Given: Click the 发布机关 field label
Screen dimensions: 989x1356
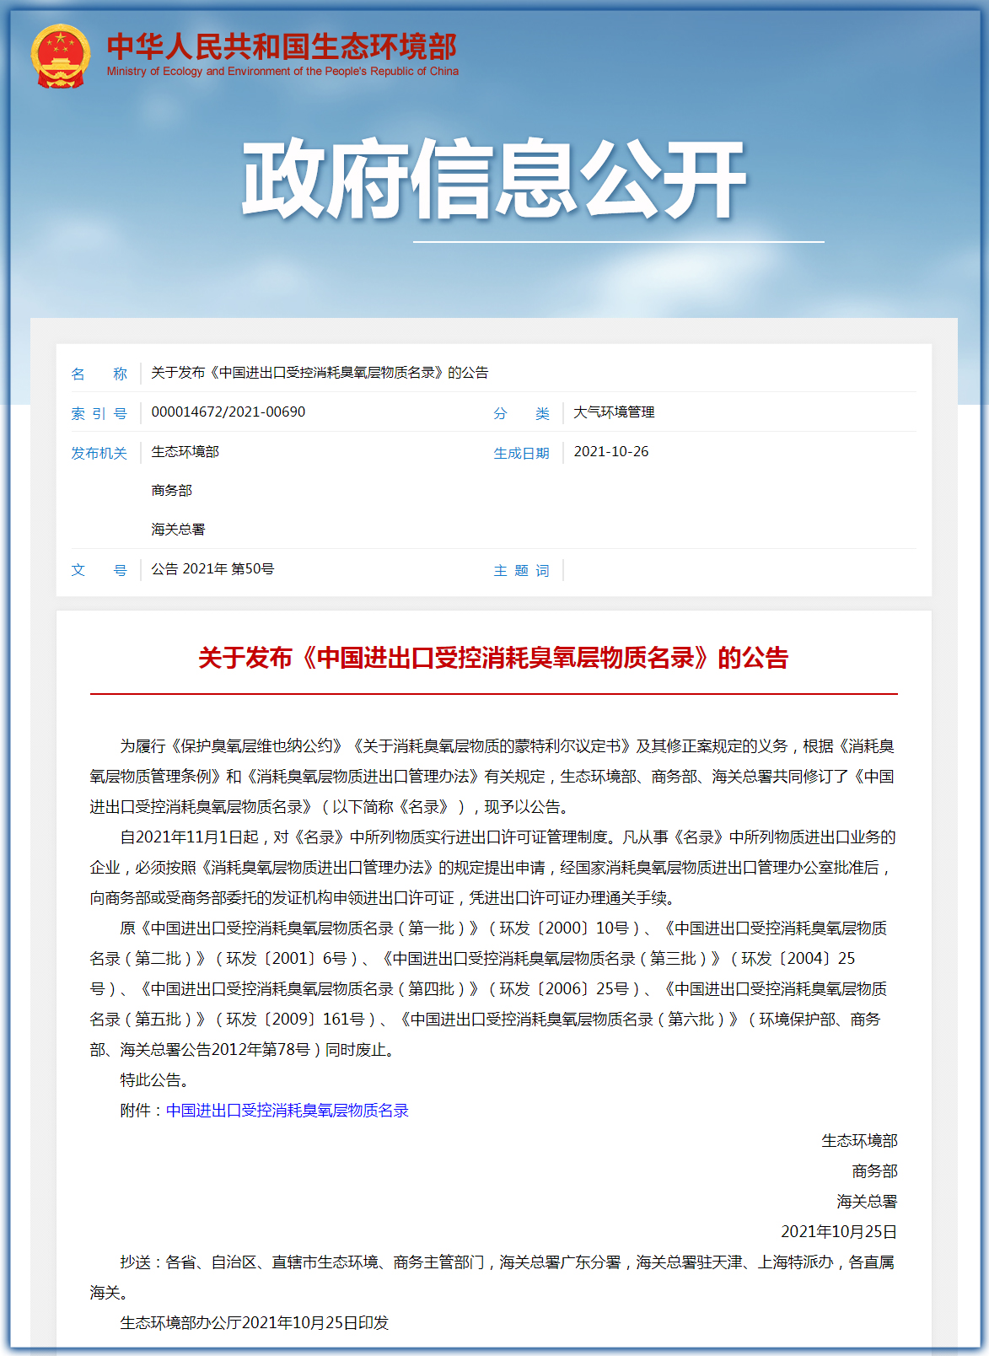Looking at the screenshot, I should [99, 453].
